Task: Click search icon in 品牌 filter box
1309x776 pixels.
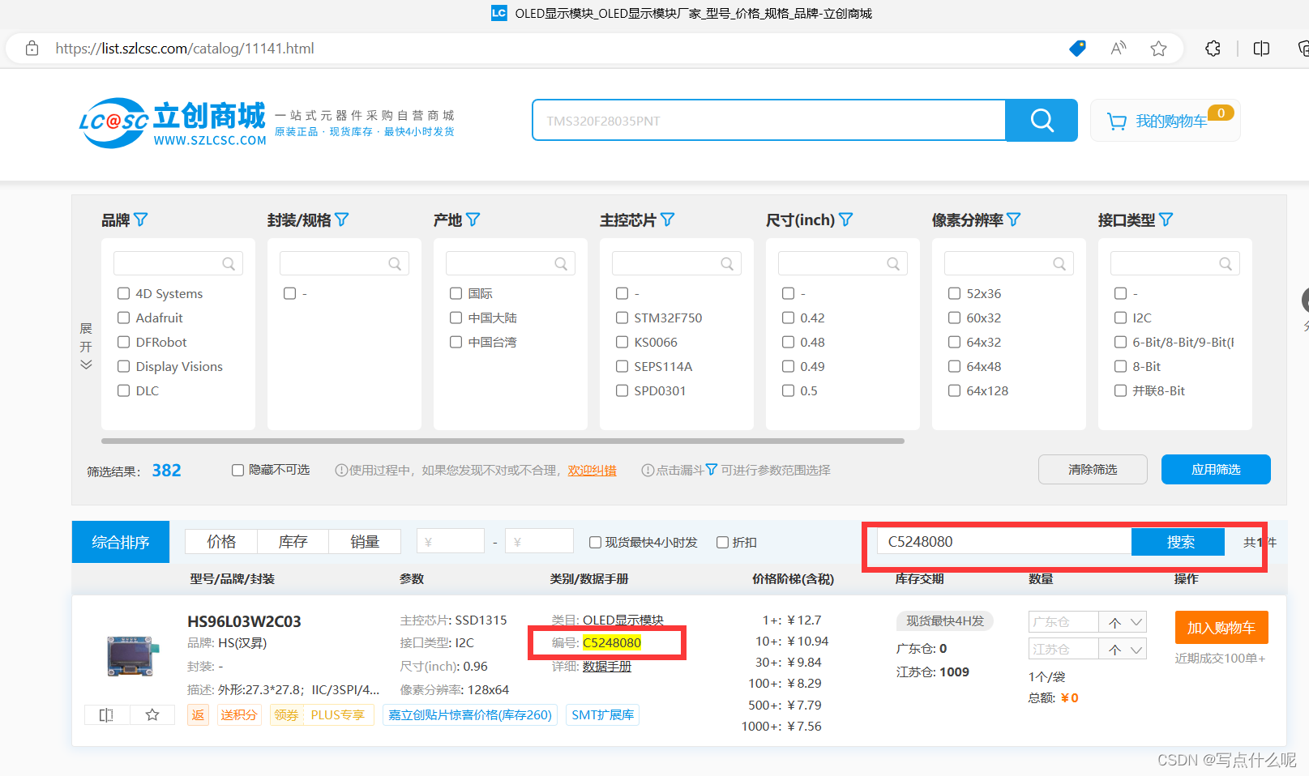Action: (x=229, y=264)
